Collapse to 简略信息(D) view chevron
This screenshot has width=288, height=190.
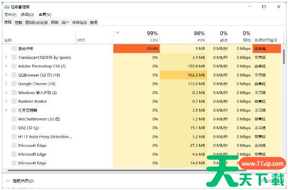pos(8,181)
